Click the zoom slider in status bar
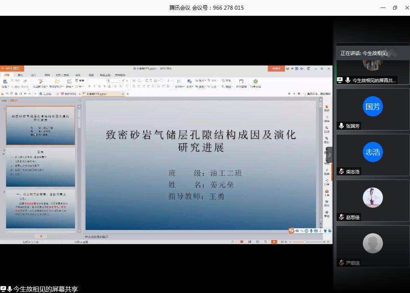 305,242
